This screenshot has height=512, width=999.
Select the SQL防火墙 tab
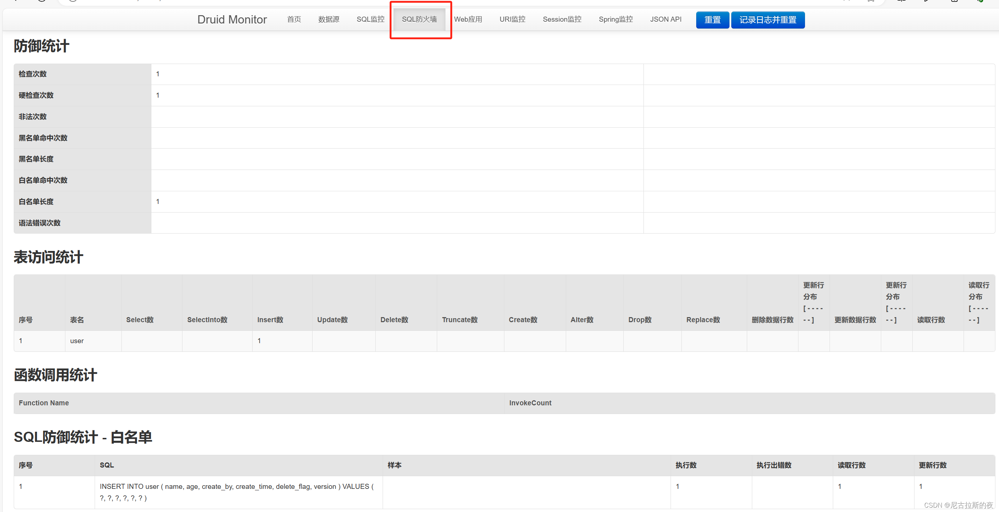click(419, 20)
